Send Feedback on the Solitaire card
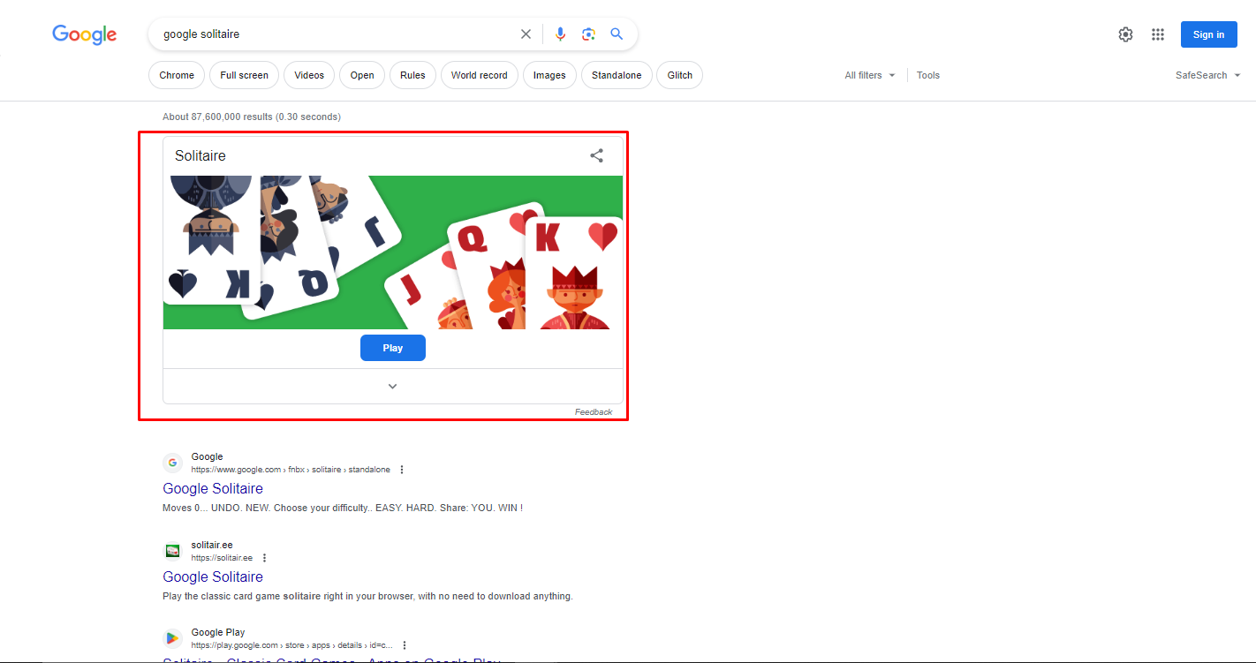Viewport: 1256px width, 663px height. click(594, 412)
